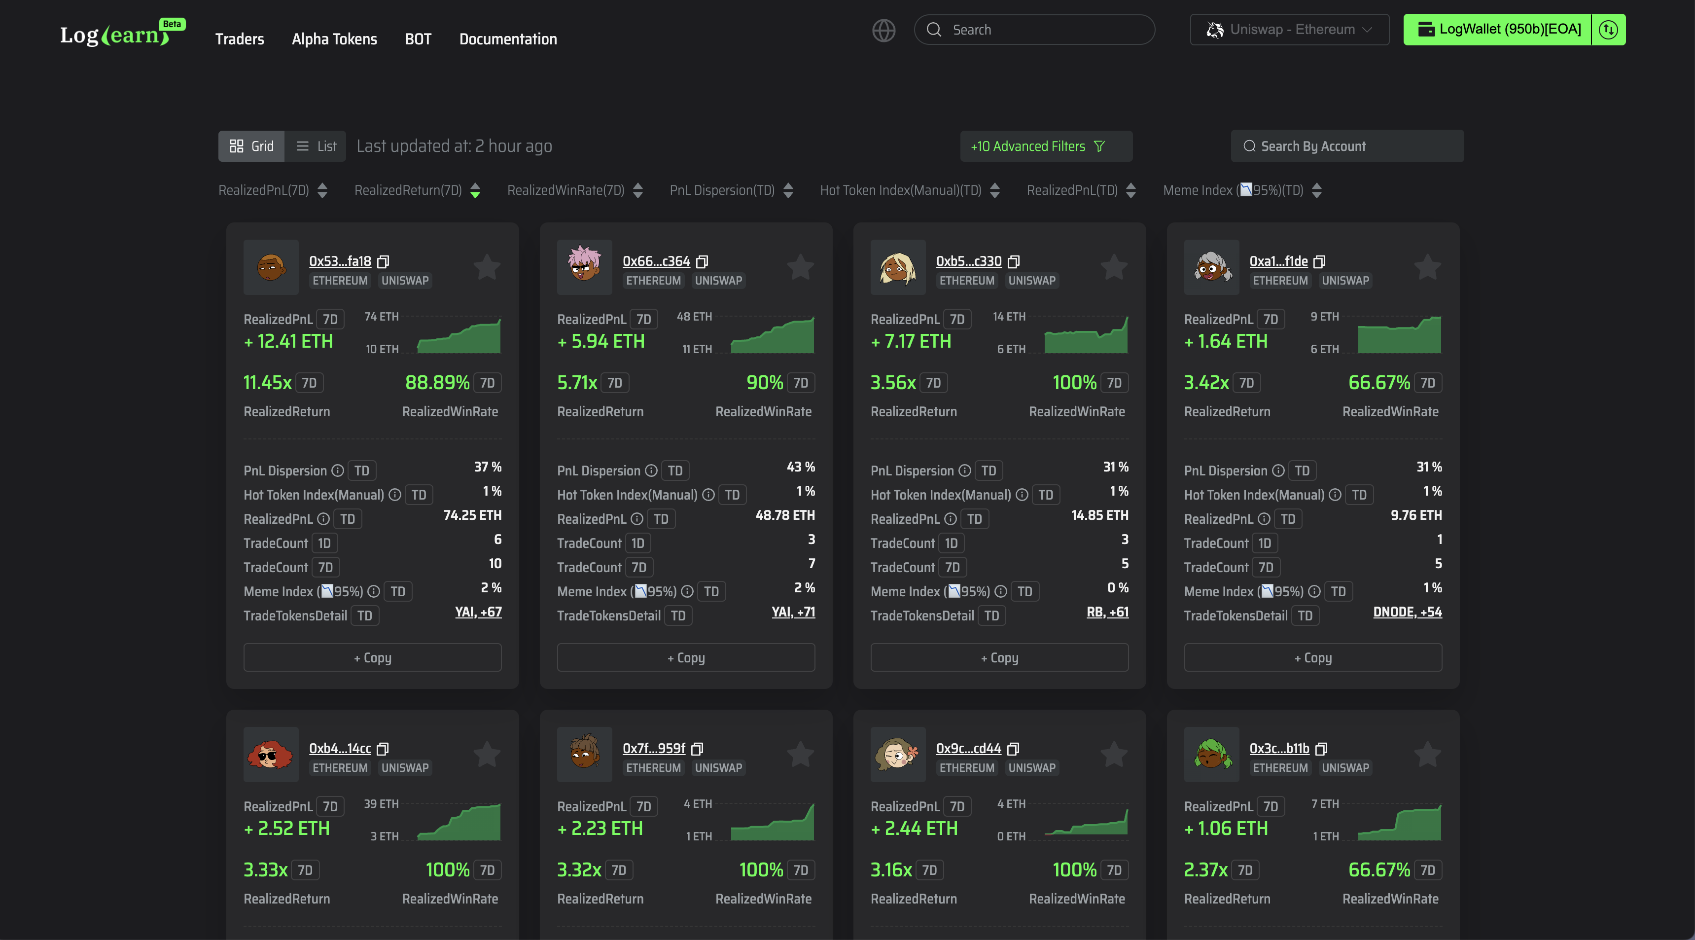Image resolution: width=1695 pixels, height=940 pixels.
Task: Switch to List view
Action: point(316,146)
